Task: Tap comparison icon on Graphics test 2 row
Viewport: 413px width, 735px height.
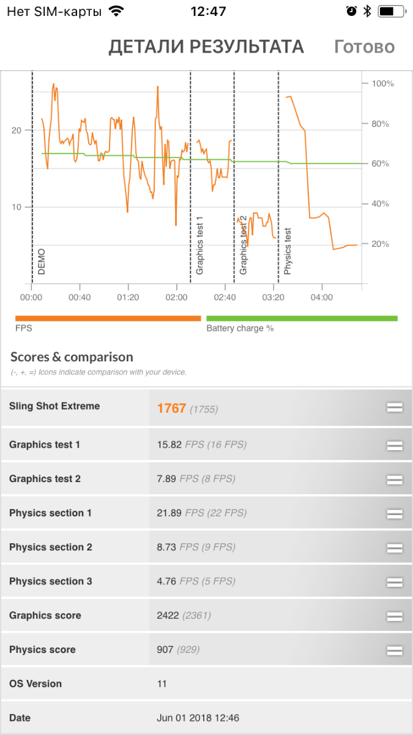Action: pos(395,480)
